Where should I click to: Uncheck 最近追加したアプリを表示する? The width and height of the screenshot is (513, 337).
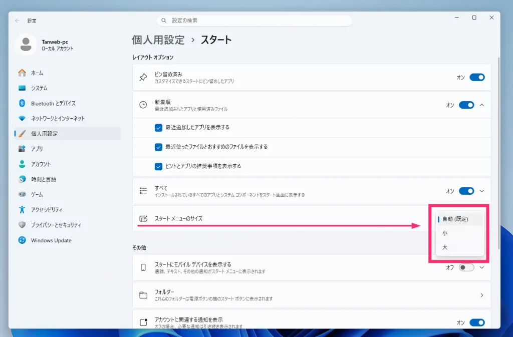158,128
